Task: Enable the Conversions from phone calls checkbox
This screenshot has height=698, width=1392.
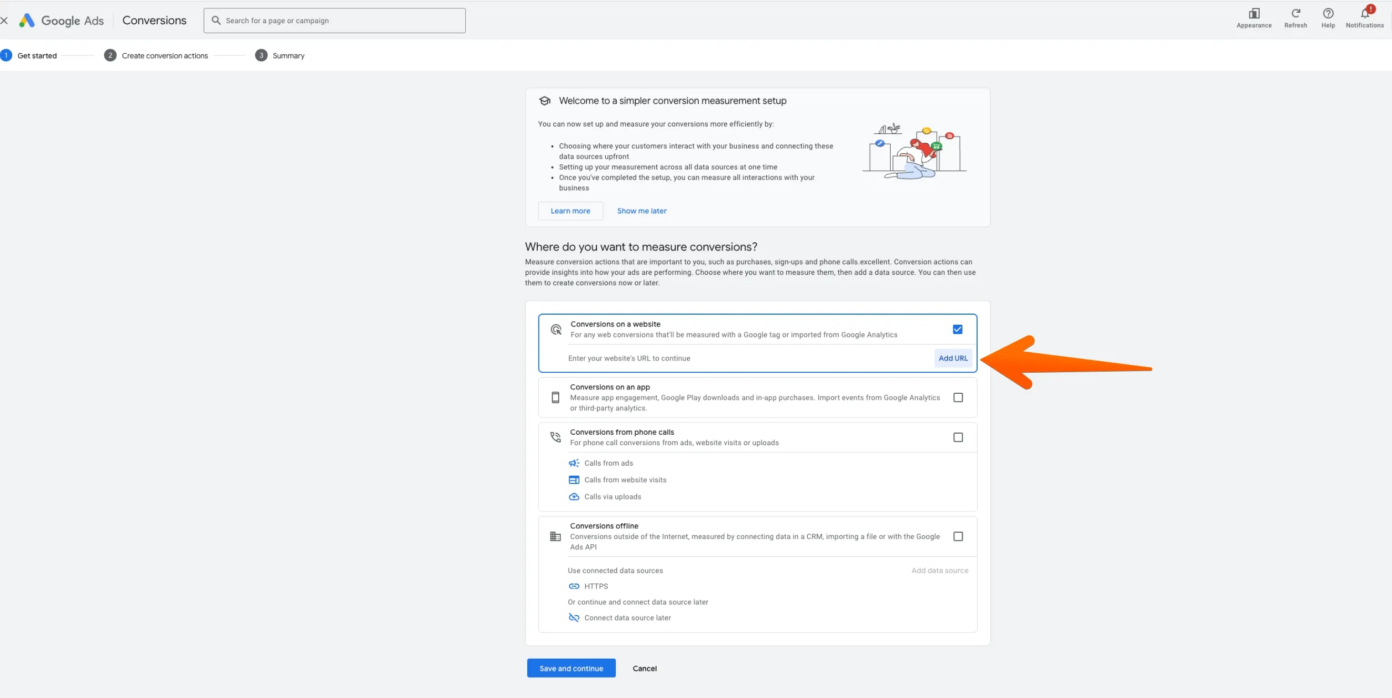Action: click(958, 437)
